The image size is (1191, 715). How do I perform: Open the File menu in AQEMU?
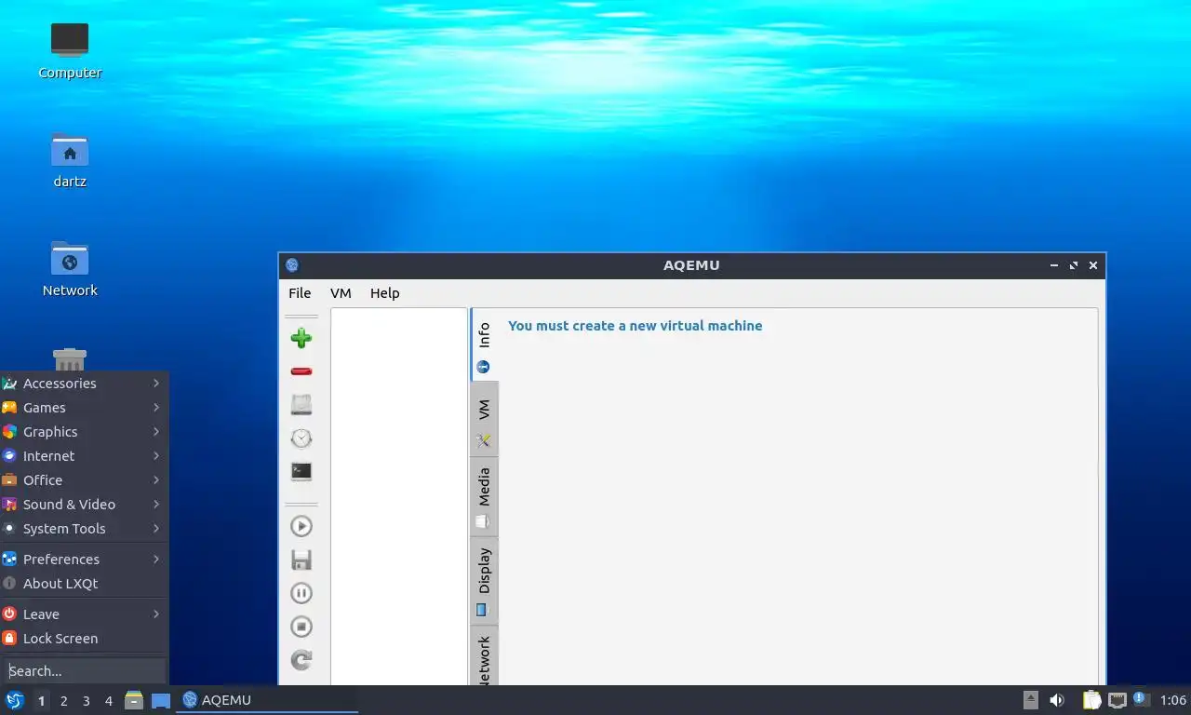click(x=300, y=293)
